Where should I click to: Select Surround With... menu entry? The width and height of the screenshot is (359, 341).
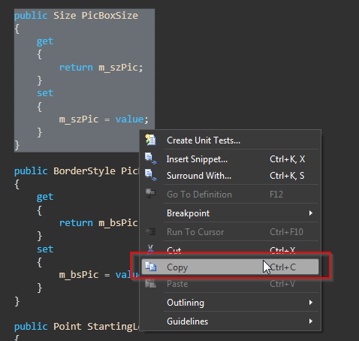(230, 176)
